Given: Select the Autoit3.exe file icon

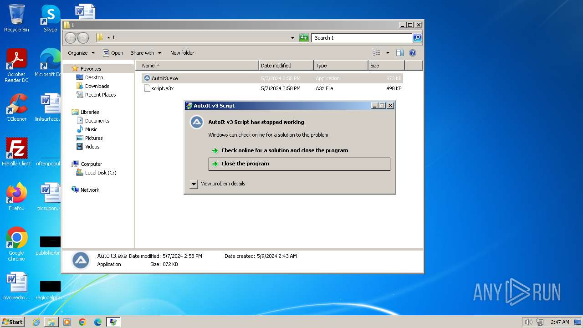Looking at the screenshot, I should (x=147, y=78).
